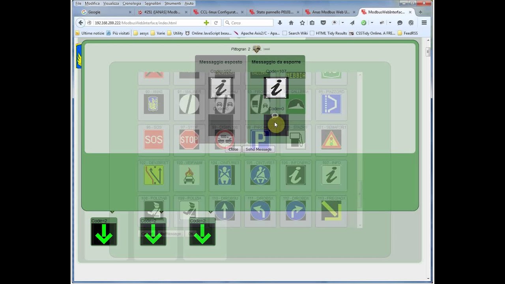Reload the page with the refresh icon
505x284 pixels.
(216, 23)
